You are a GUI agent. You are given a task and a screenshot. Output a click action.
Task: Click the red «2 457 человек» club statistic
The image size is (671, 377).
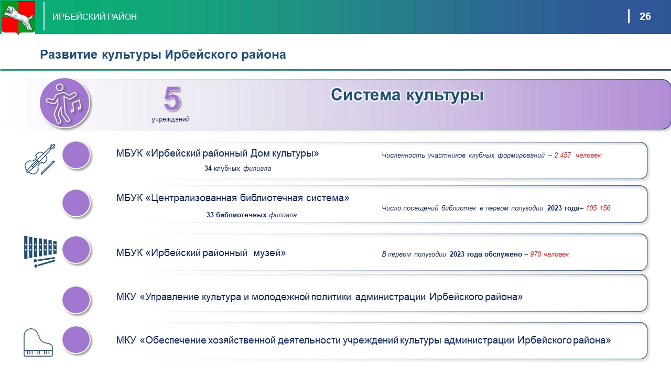tap(577, 156)
